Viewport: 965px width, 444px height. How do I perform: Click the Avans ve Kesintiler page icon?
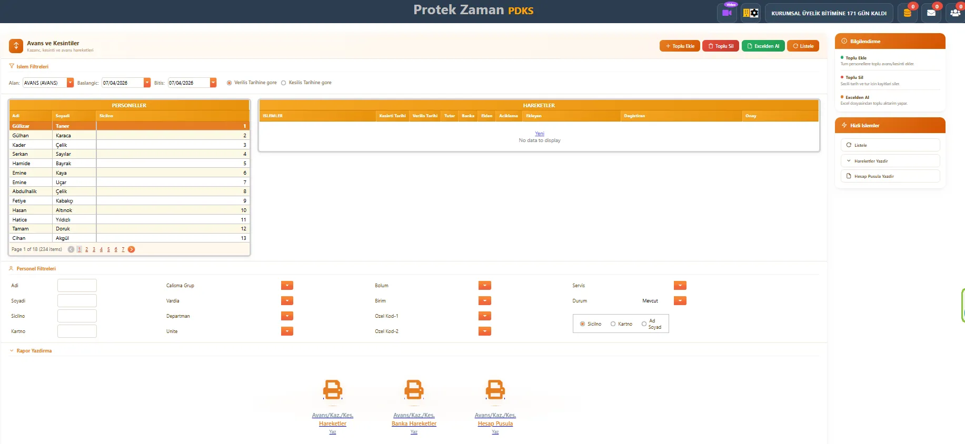tap(16, 46)
